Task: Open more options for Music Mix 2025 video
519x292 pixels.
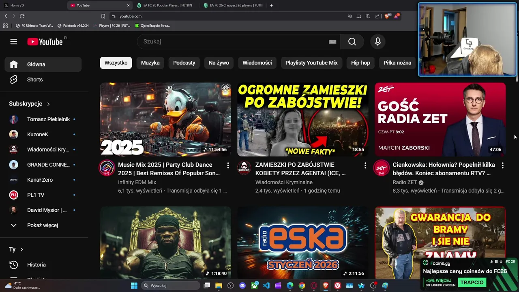Action: click(228, 165)
